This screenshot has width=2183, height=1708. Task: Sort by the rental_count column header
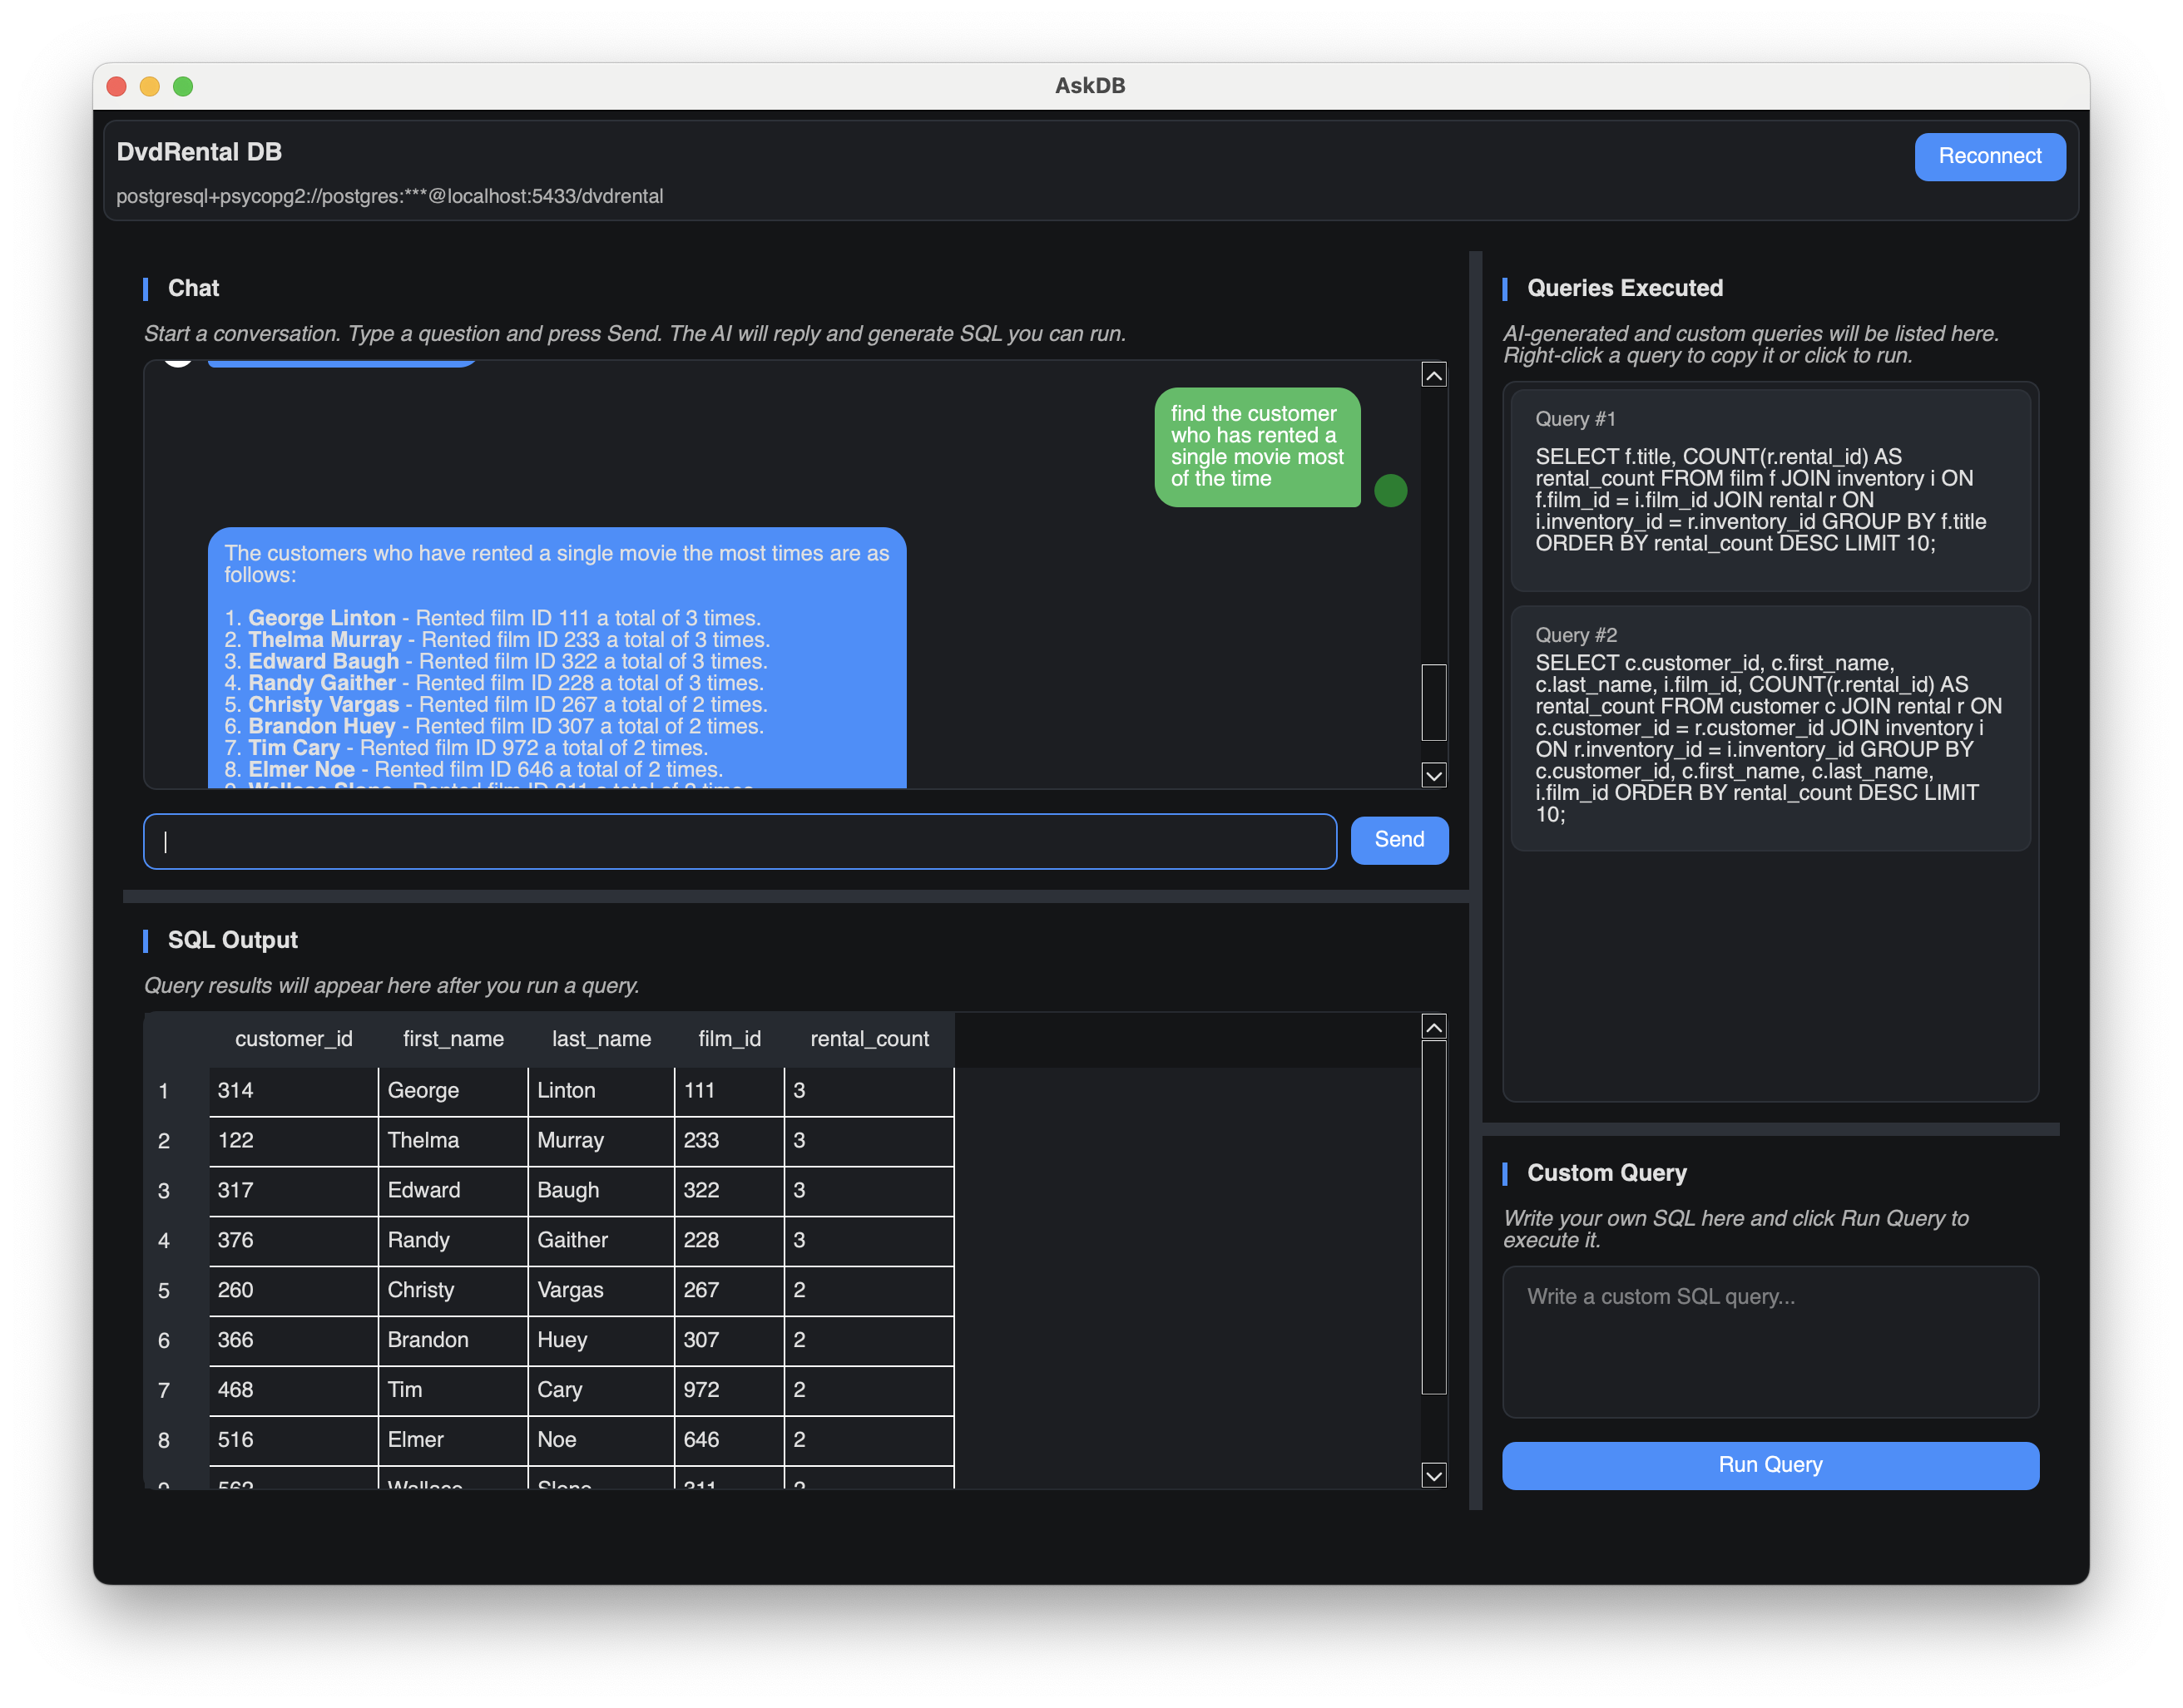pyautogui.click(x=869, y=1039)
